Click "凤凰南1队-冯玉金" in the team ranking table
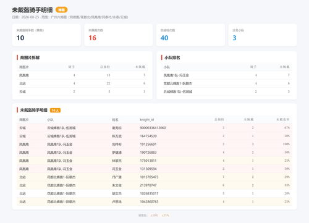This screenshot has height=223, width=309. coord(176,75)
